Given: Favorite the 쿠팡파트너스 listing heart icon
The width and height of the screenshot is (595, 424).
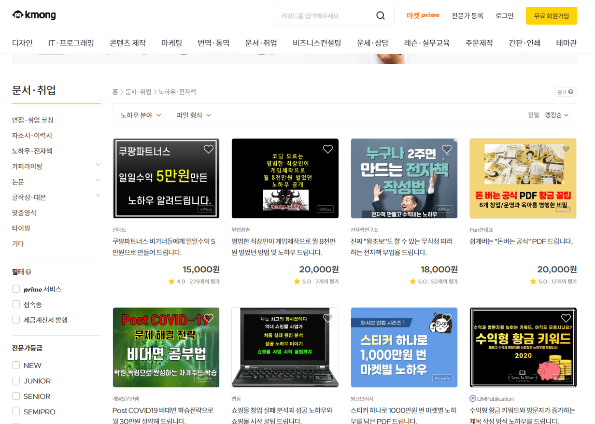Looking at the screenshot, I should point(208,149).
